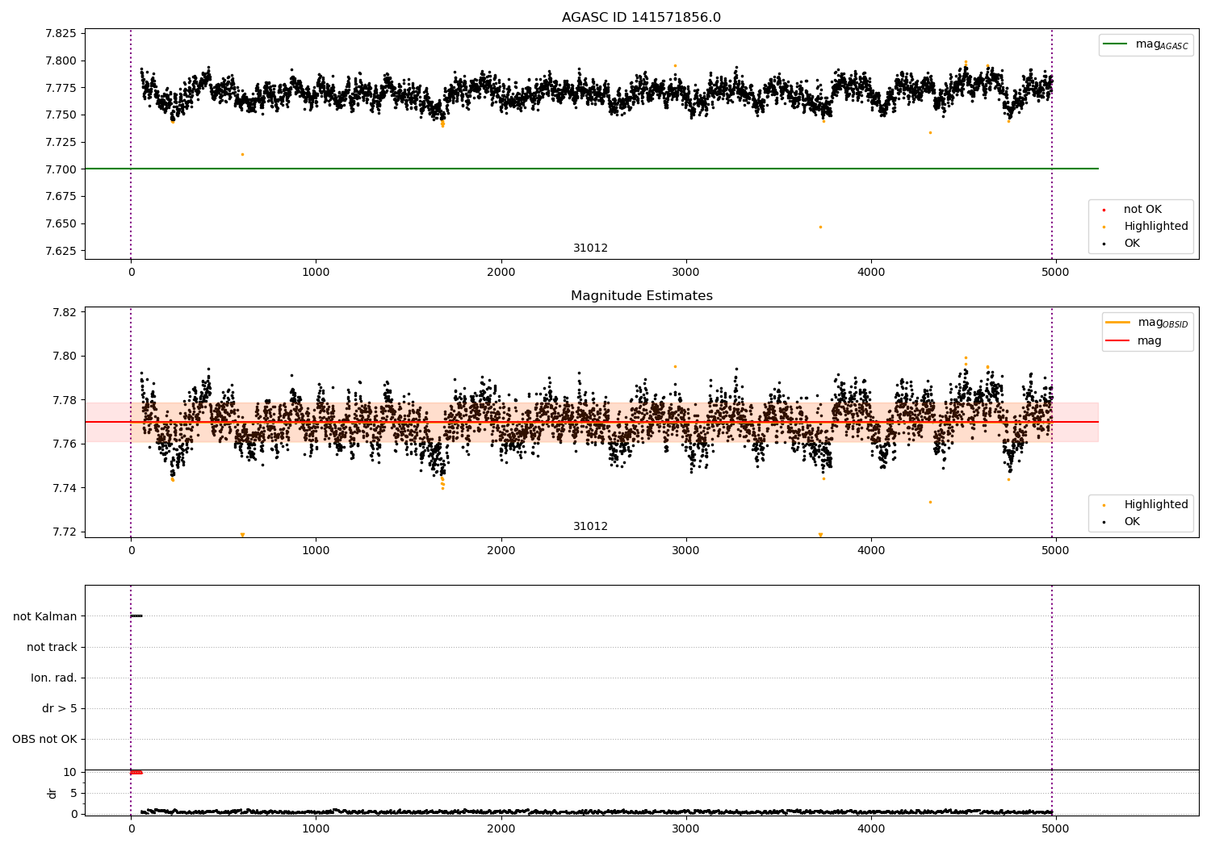Image resolution: width=1211 pixels, height=847 pixels.
Task: Click the 5000 x-tick under the bottom plot
Action: tap(1056, 828)
